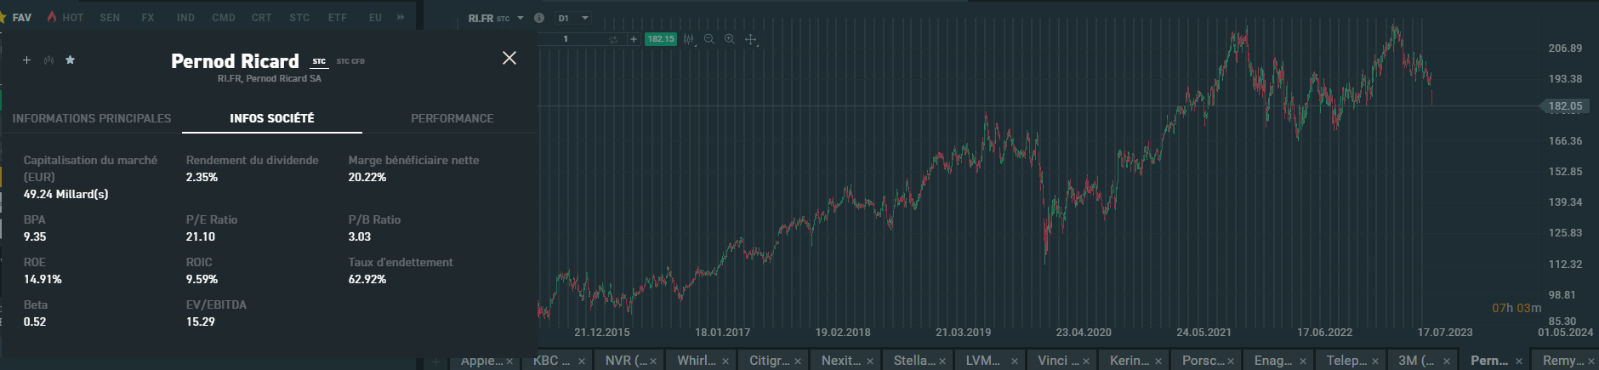Close the KBC chart tab
Screen dimensions: 1599x370
pos(582,361)
